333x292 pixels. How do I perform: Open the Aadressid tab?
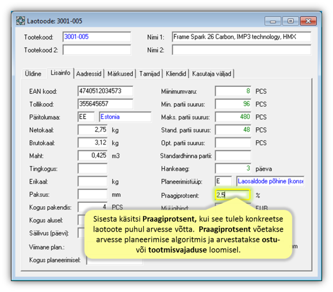89,74
